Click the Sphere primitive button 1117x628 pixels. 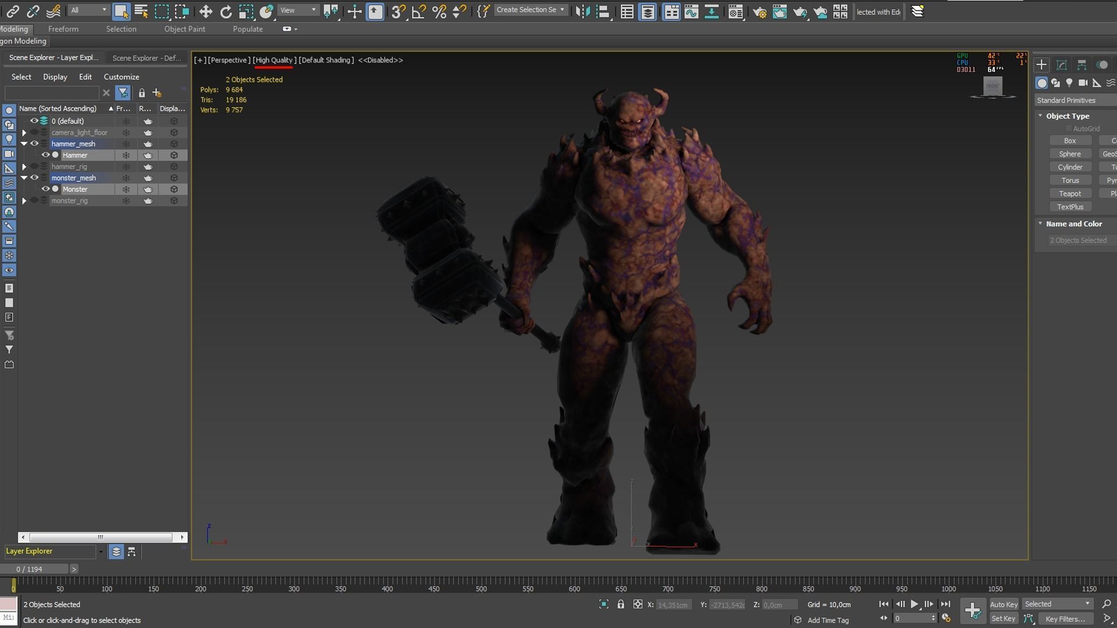(1070, 154)
